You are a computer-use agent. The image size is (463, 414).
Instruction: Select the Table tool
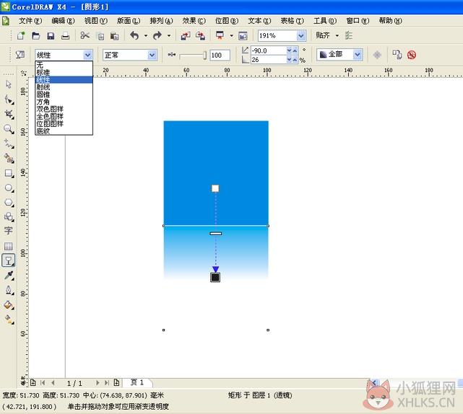pos(8,246)
